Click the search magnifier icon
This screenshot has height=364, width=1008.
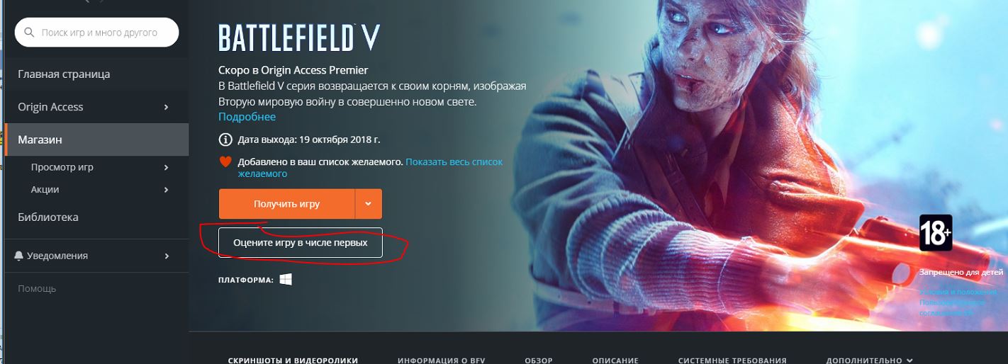[29, 33]
